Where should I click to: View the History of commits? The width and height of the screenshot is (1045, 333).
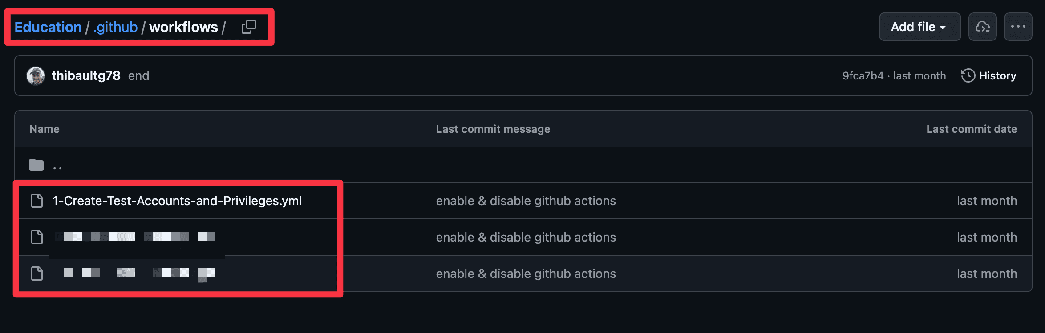click(997, 76)
